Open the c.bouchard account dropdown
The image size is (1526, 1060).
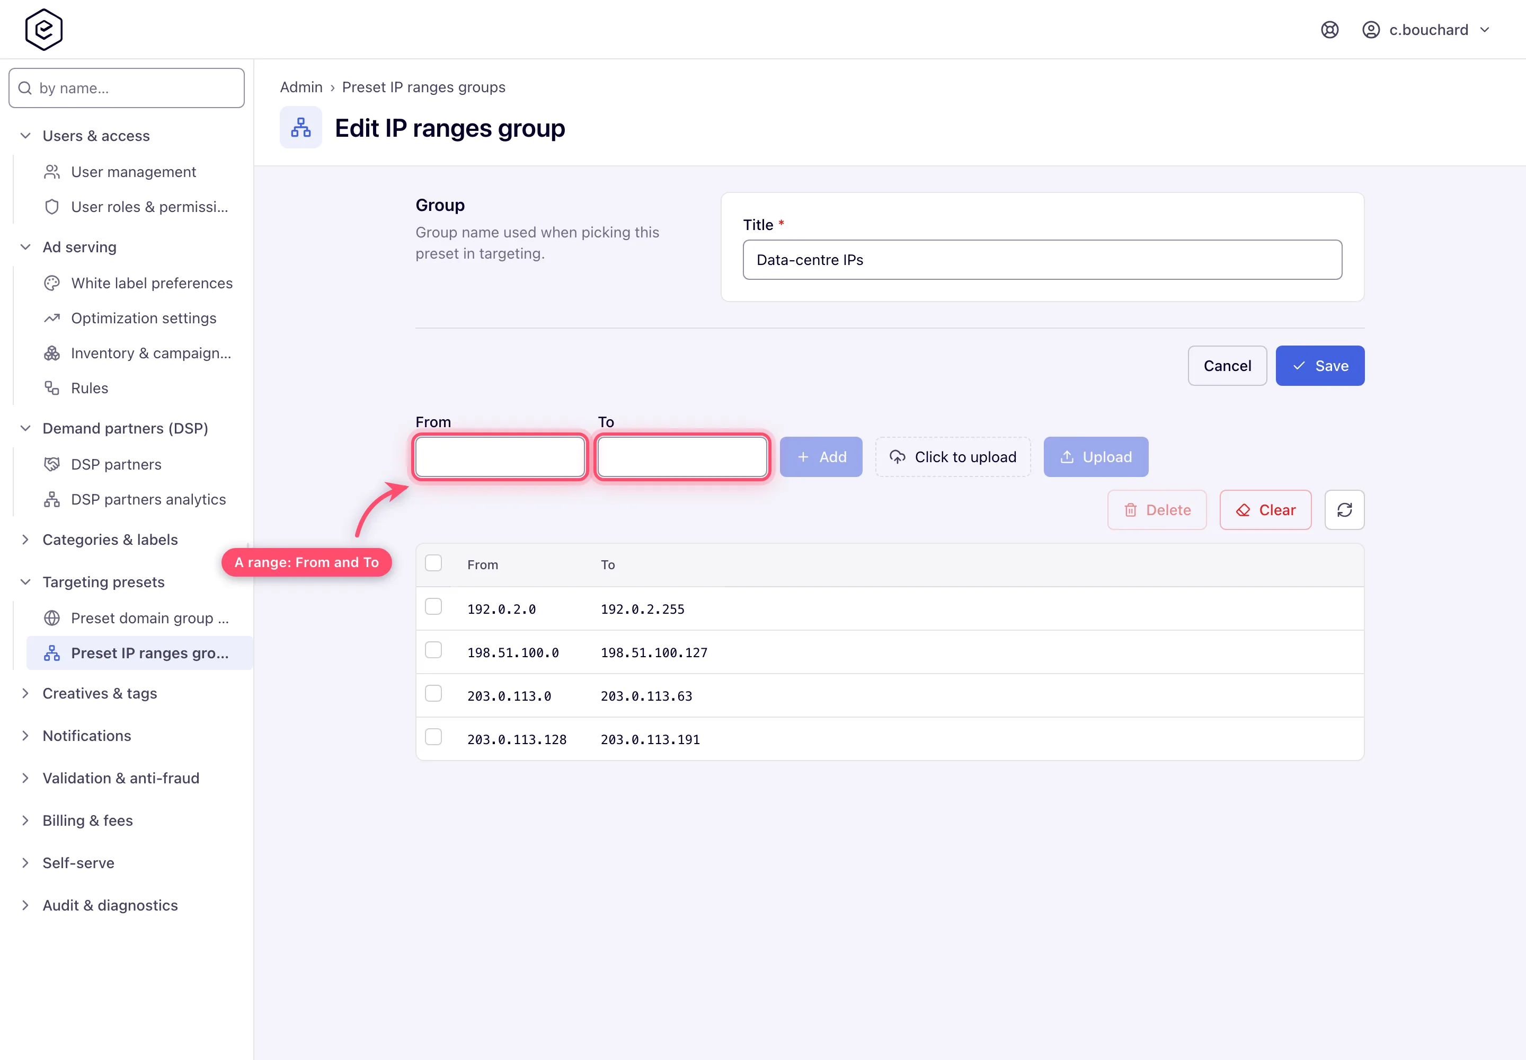pyautogui.click(x=1426, y=30)
